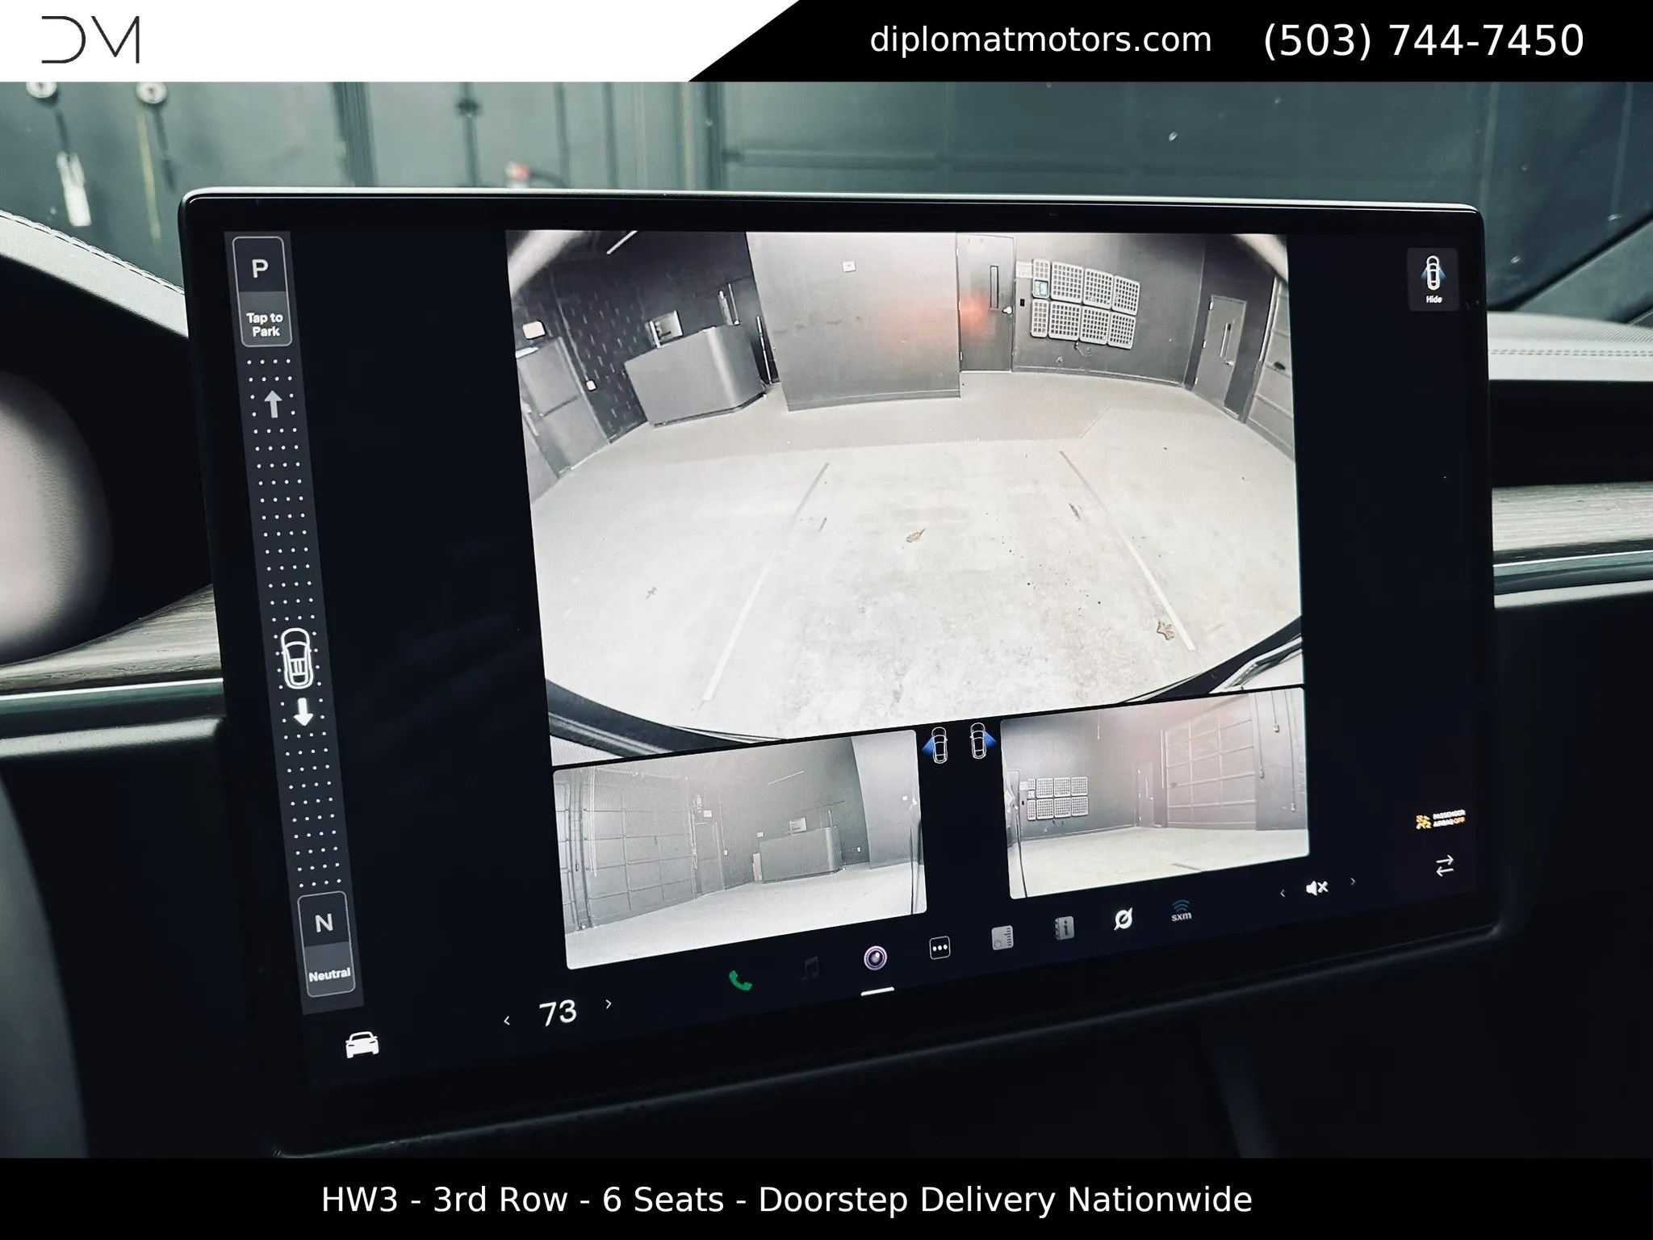The image size is (1653, 1240).
Task: Tap the purple Camera app icon
Action: pos(875,957)
